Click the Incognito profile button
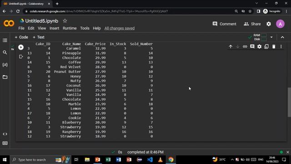The width and height of the screenshot is (291, 164). click(x=272, y=11)
